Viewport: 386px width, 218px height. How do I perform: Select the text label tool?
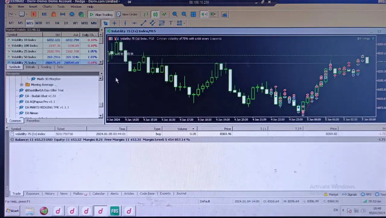point(171,23)
